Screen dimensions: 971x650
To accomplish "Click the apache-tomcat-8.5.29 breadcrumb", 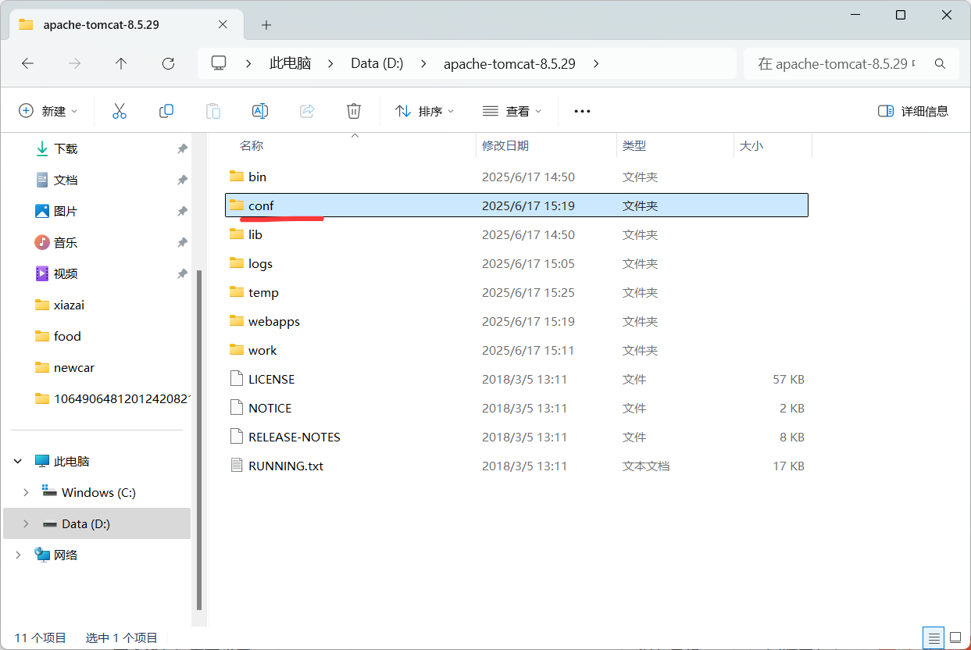I will pos(509,63).
